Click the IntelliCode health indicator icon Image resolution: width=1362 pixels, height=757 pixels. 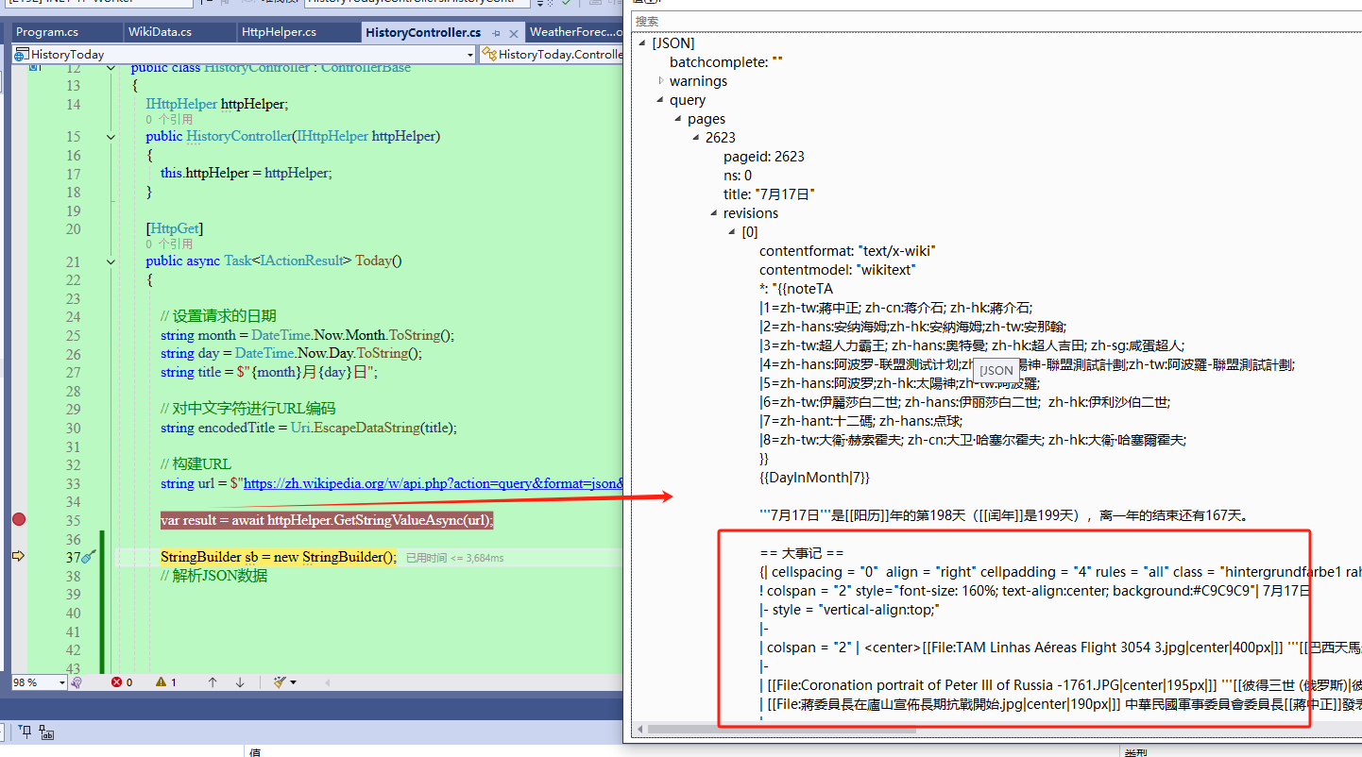tap(77, 681)
